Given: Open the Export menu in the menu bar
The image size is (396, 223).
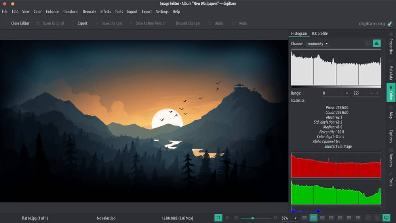Looking at the screenshot, I should 147,11.
